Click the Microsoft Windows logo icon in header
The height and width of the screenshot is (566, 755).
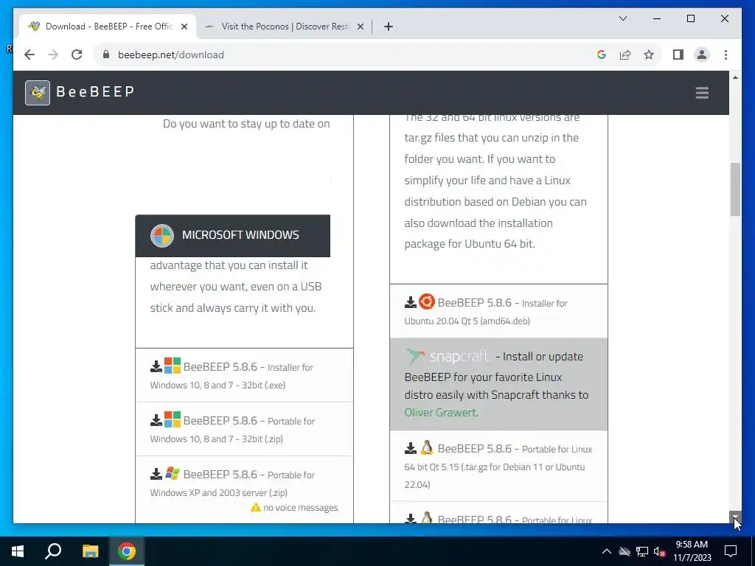[x=161, y=235]
